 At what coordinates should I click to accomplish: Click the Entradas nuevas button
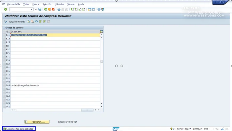point(17,22)
